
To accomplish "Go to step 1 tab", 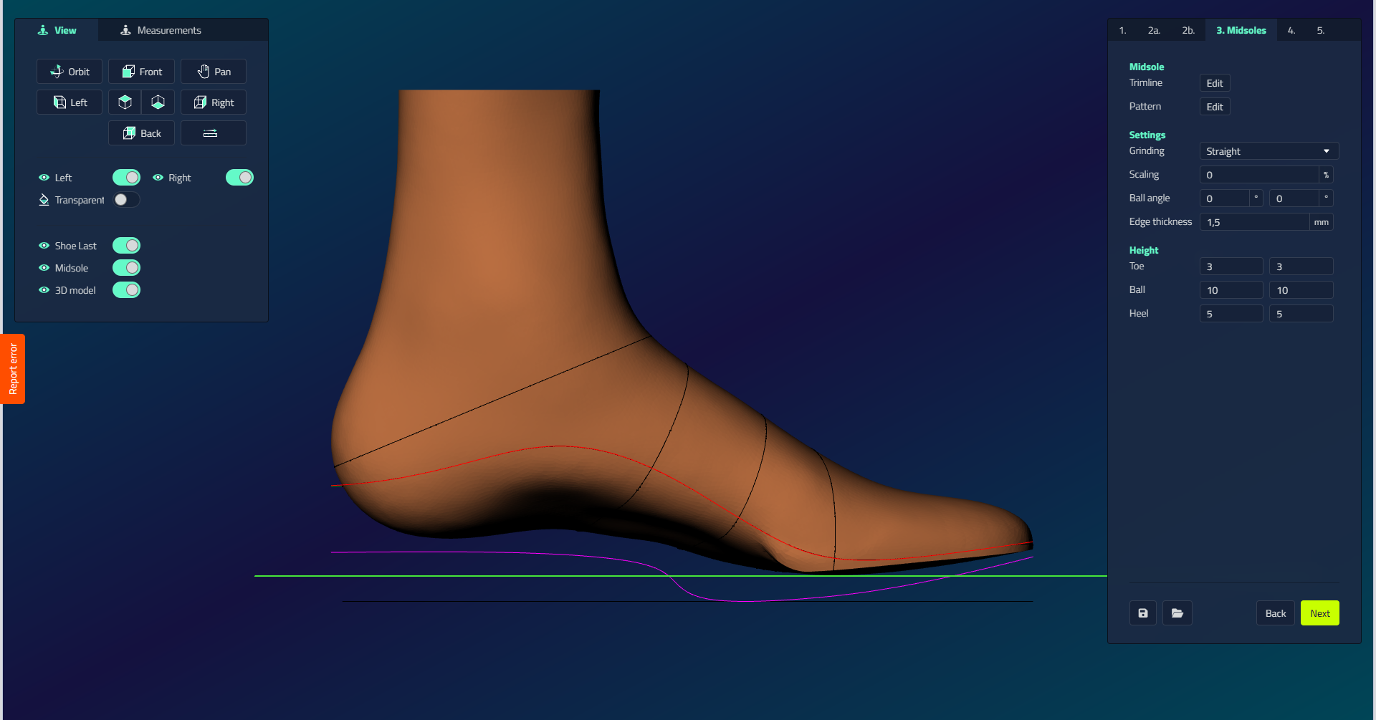I will [1123, 30].
